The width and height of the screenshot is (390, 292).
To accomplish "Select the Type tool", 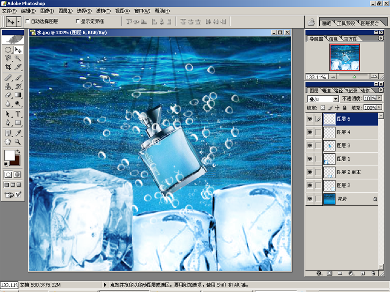I will tap(18, 114).
